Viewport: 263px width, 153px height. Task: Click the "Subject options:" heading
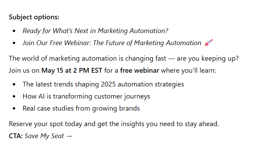[x=34, y=17]
